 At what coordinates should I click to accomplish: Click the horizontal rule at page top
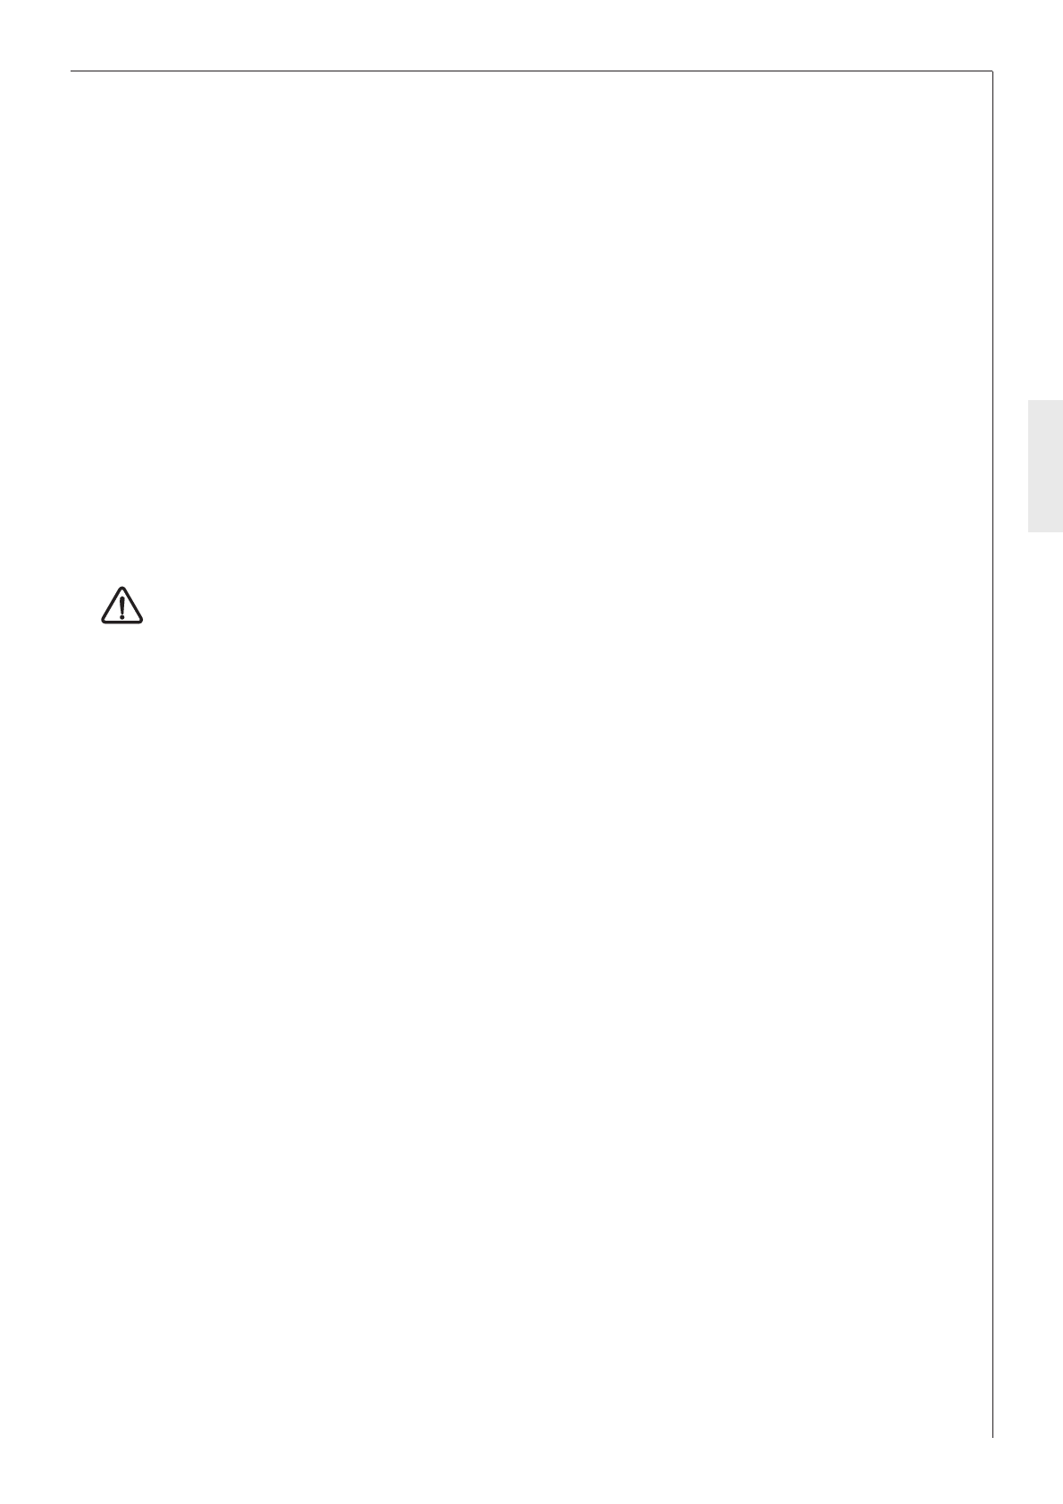click(x=531, y=71)
